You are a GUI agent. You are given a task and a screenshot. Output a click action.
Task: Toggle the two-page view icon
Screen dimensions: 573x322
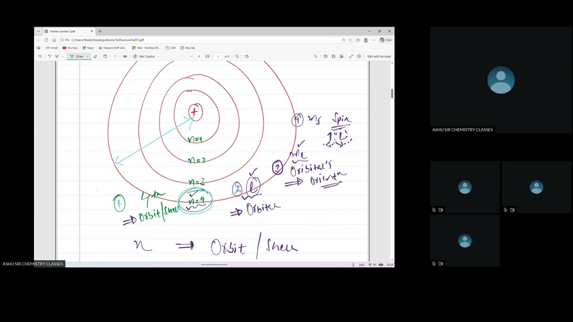coord(247,56)
